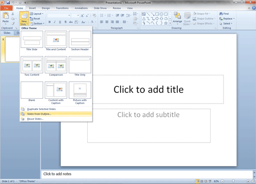Screen dimensions: 256x184
Task: Switch to Normal view in status bar
Action: (x=197, y=181)
